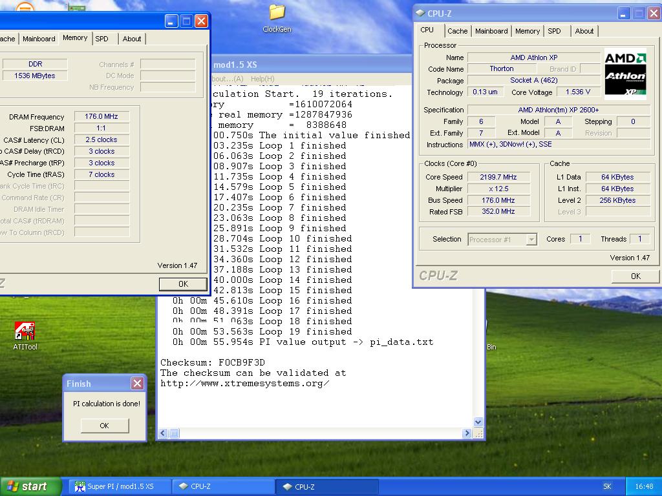Click the L1 Inst. value 64 KBytes

pos(617,189)
